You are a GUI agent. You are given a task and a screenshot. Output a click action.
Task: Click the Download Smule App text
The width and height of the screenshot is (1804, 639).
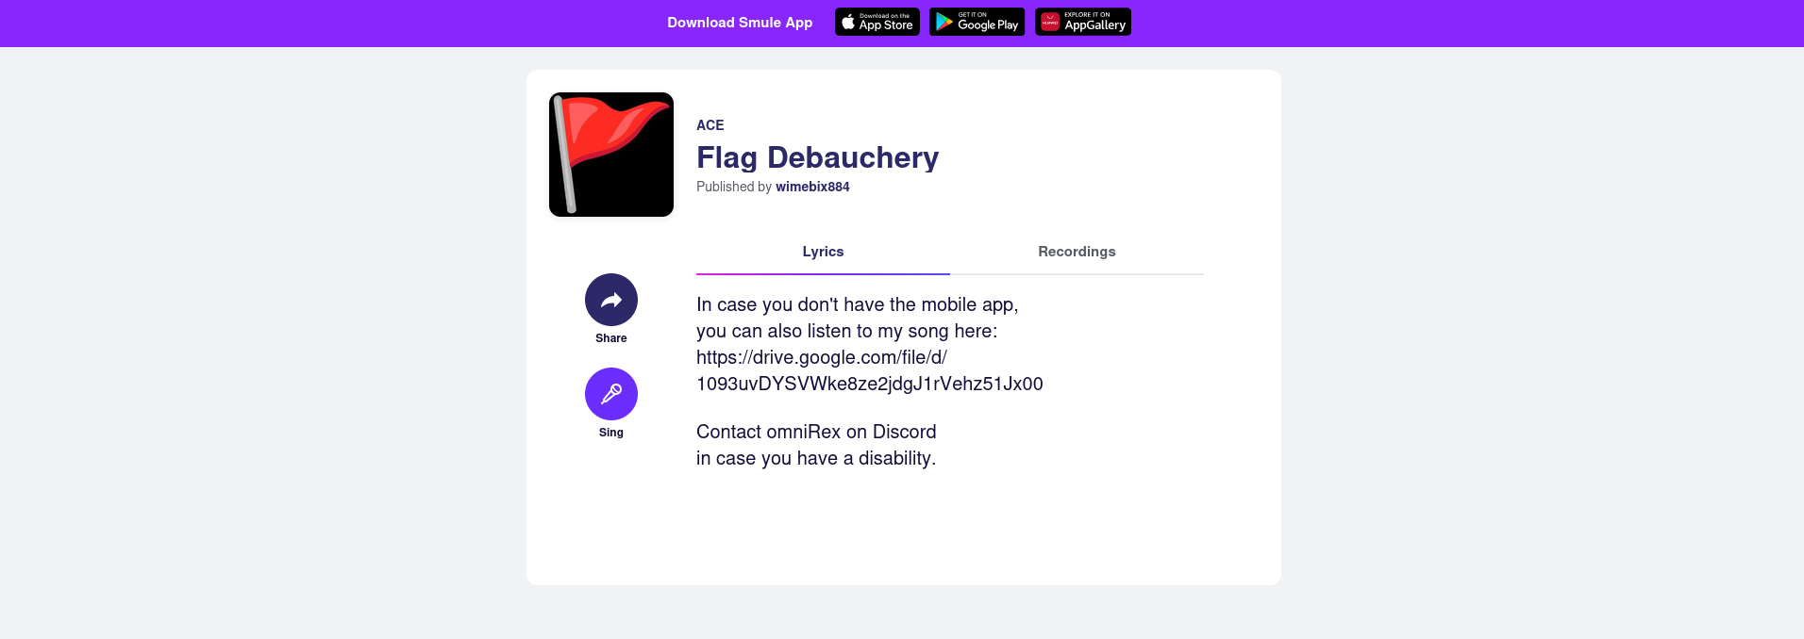[740, 23]
